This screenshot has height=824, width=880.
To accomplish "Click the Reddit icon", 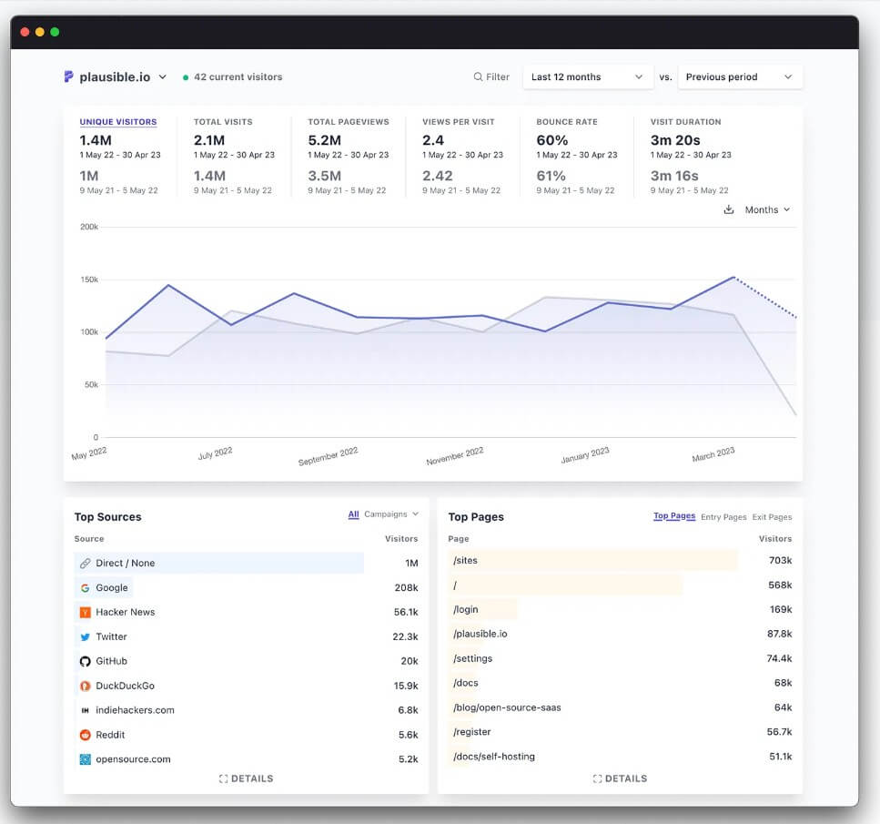I will click(86, 735).
